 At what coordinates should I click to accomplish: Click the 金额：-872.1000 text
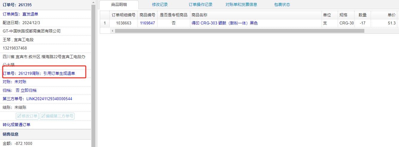[x=17, y=143]
